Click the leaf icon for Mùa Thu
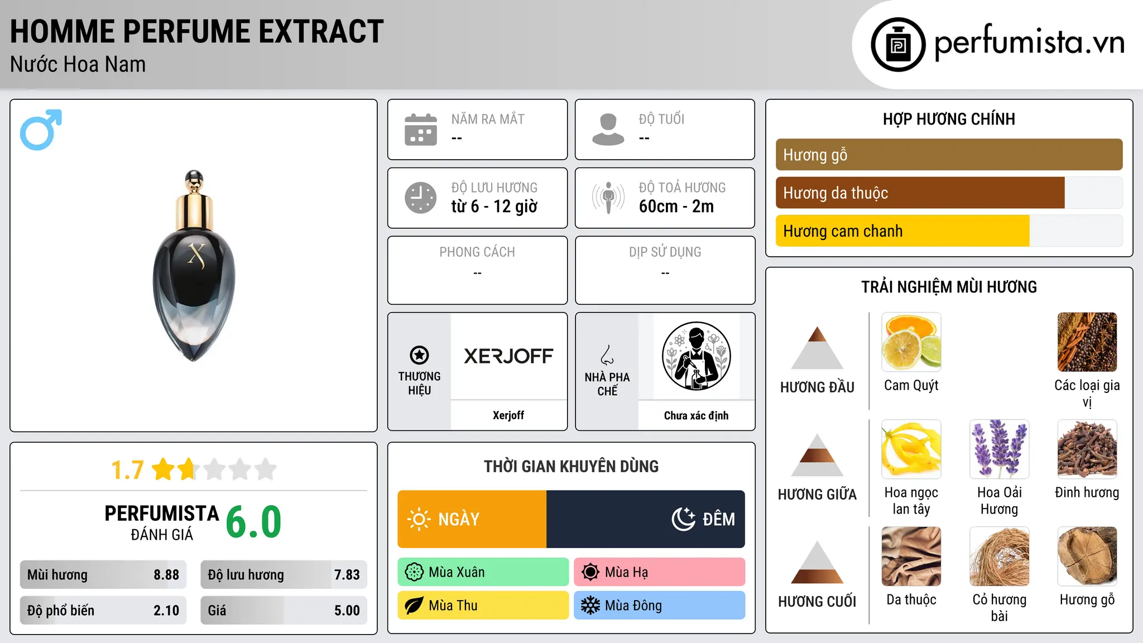This screenshot has width=1143, height=643. tap(414, 606)
